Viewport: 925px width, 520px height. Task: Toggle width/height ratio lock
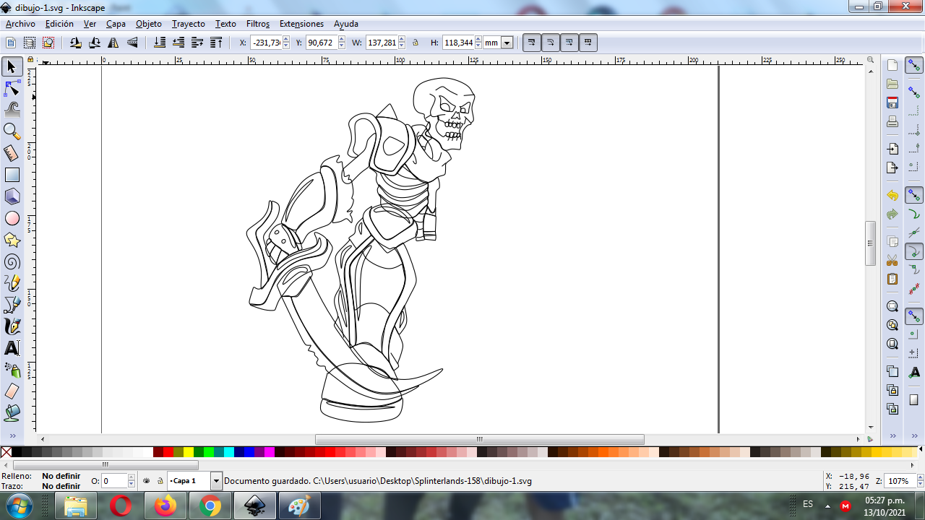coord(415,43)
